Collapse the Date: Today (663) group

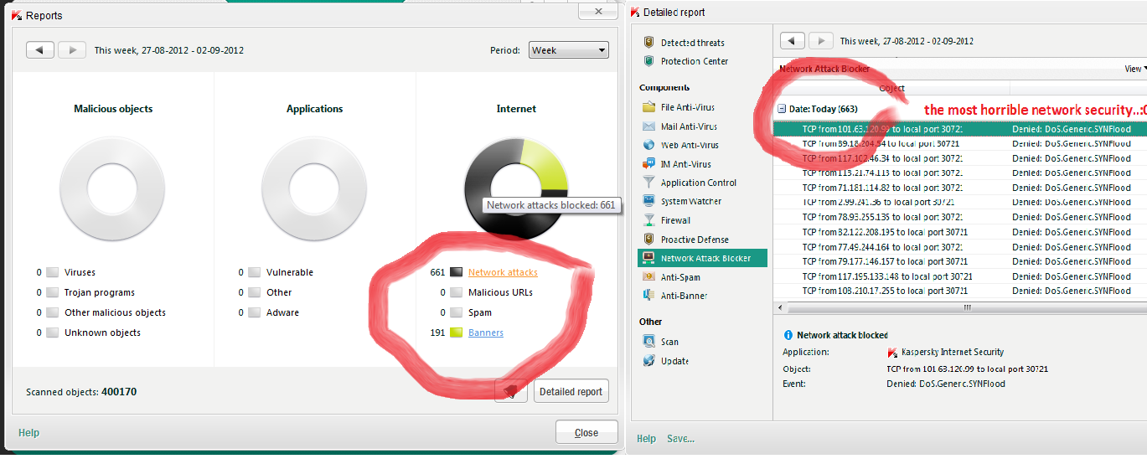(x=782, y=109)
